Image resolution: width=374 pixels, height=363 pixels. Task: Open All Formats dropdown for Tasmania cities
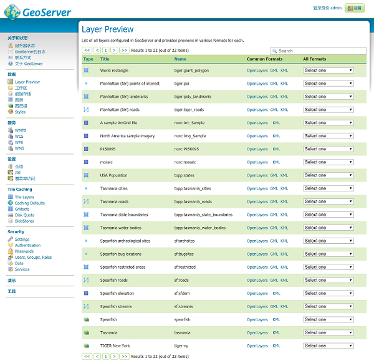[x=328, y=188]
